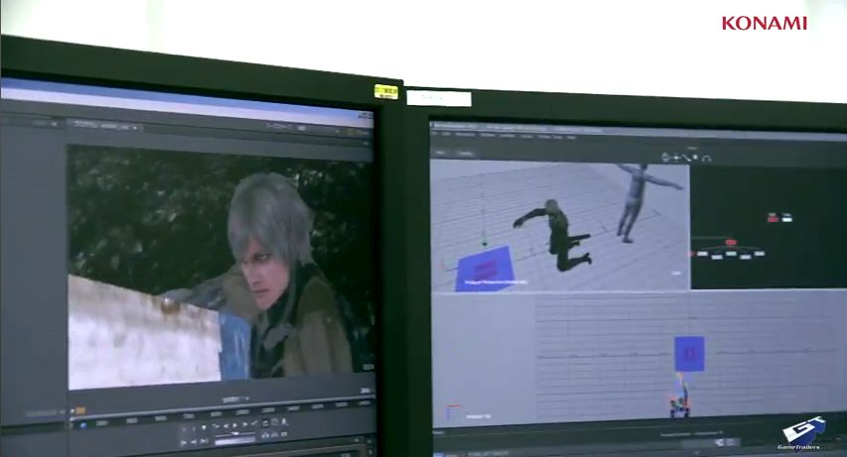The image size is (847, 457).
Task: Switch to the first tab above the 3D viewport
Action: [x=440, y=153]
